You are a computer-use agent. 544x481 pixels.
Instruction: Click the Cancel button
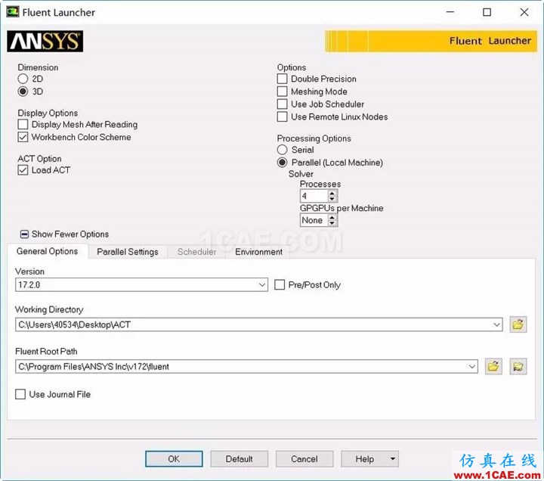tap(304, 459)
